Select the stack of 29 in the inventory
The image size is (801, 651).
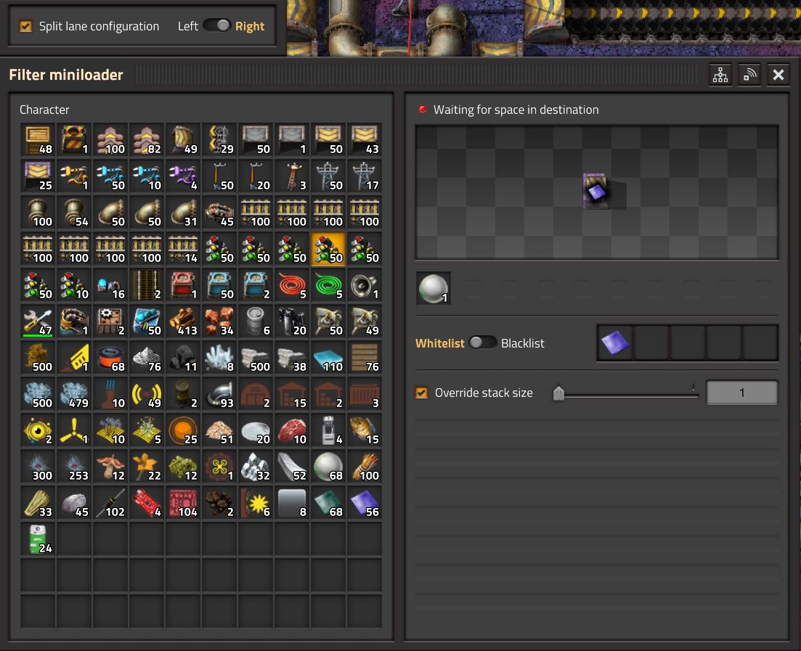click(219, 140)
